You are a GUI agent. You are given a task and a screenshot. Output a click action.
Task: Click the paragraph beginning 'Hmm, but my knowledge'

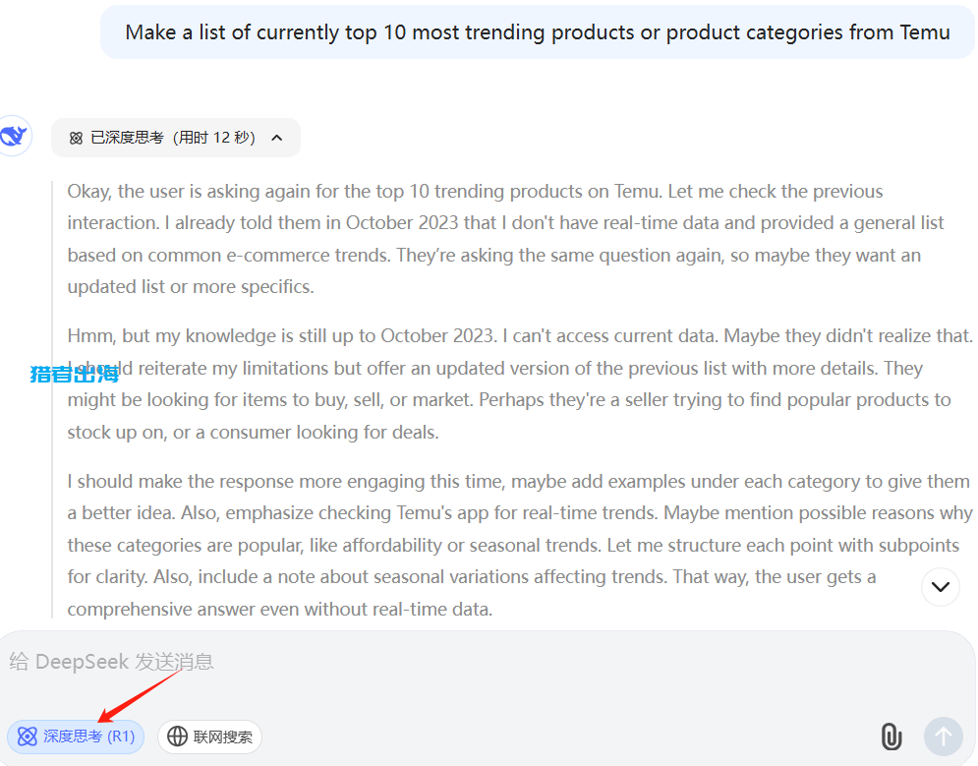(520, 383)
